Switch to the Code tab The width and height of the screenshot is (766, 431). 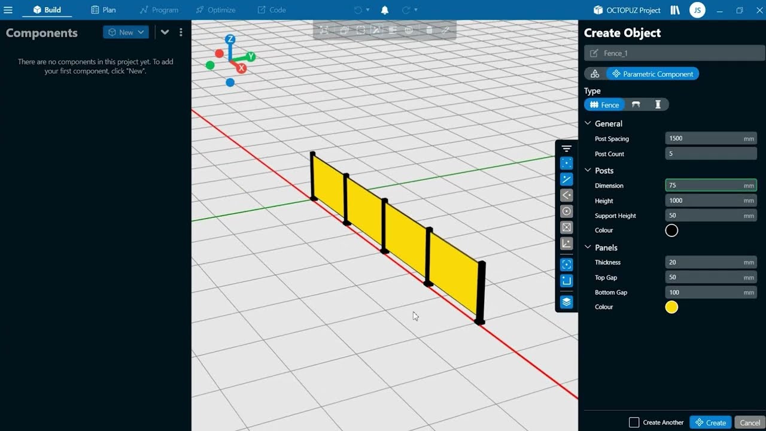[272, 10]
